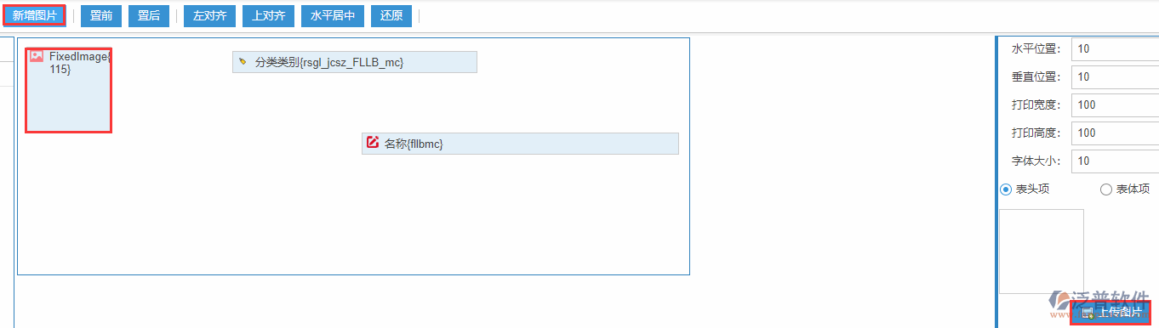
Task: Align elements to top with 上对齐
Action: coord(269,16)
